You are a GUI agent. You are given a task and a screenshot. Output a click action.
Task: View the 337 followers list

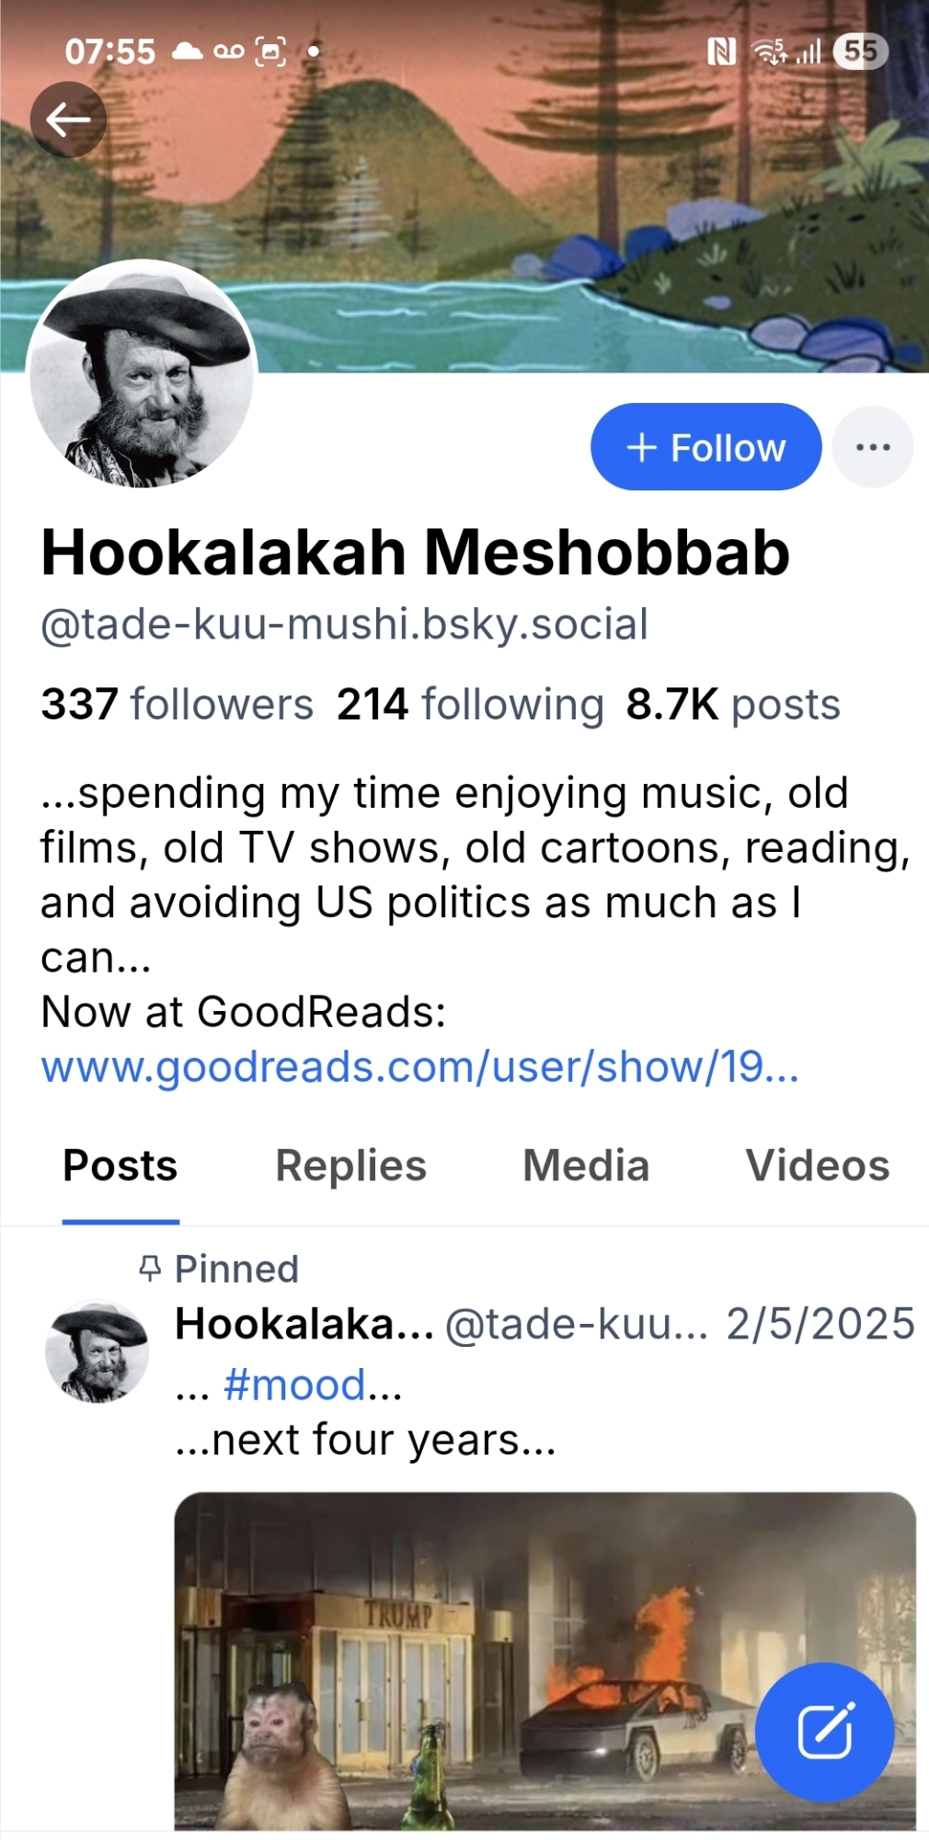pos(178,705)
